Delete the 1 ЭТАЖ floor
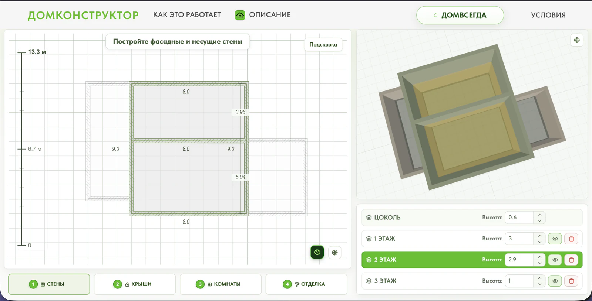This screenshot has height=301, width=592. (x=571, y=239)
